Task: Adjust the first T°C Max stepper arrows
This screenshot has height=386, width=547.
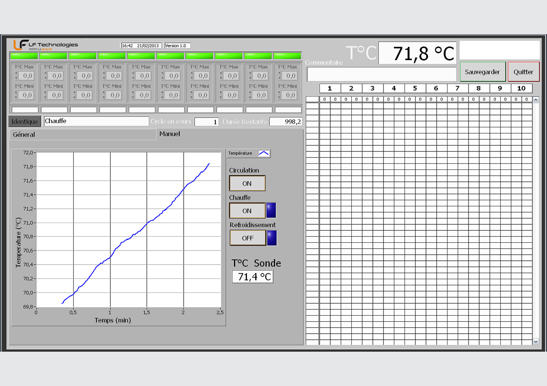Action: [16, 76]
